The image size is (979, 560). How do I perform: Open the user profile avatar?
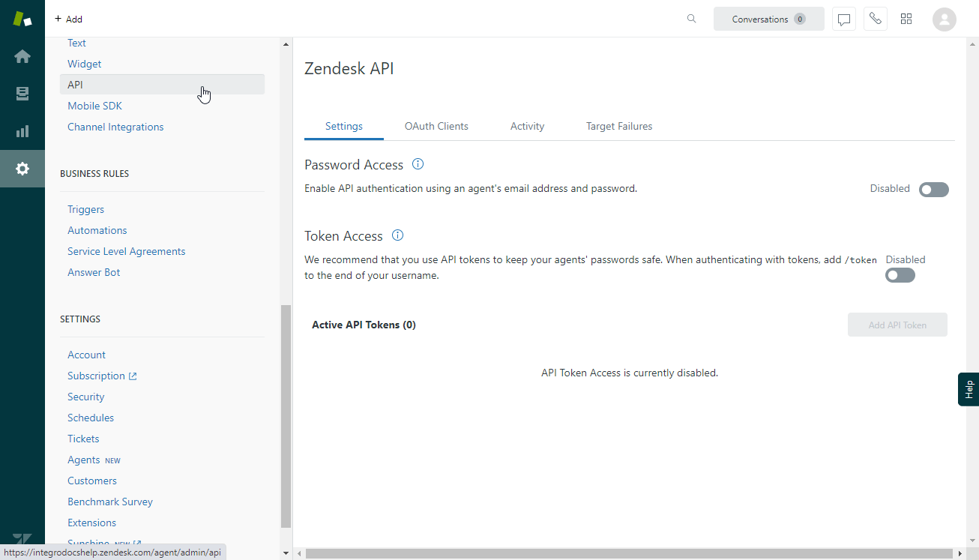945,19
